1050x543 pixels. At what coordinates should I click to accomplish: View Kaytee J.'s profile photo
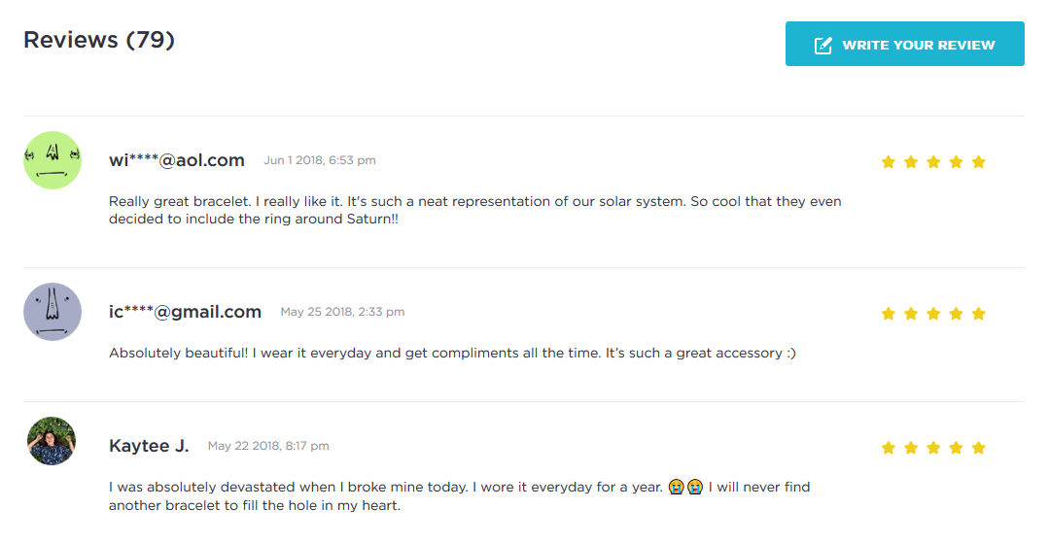click(x=52, y=442)
